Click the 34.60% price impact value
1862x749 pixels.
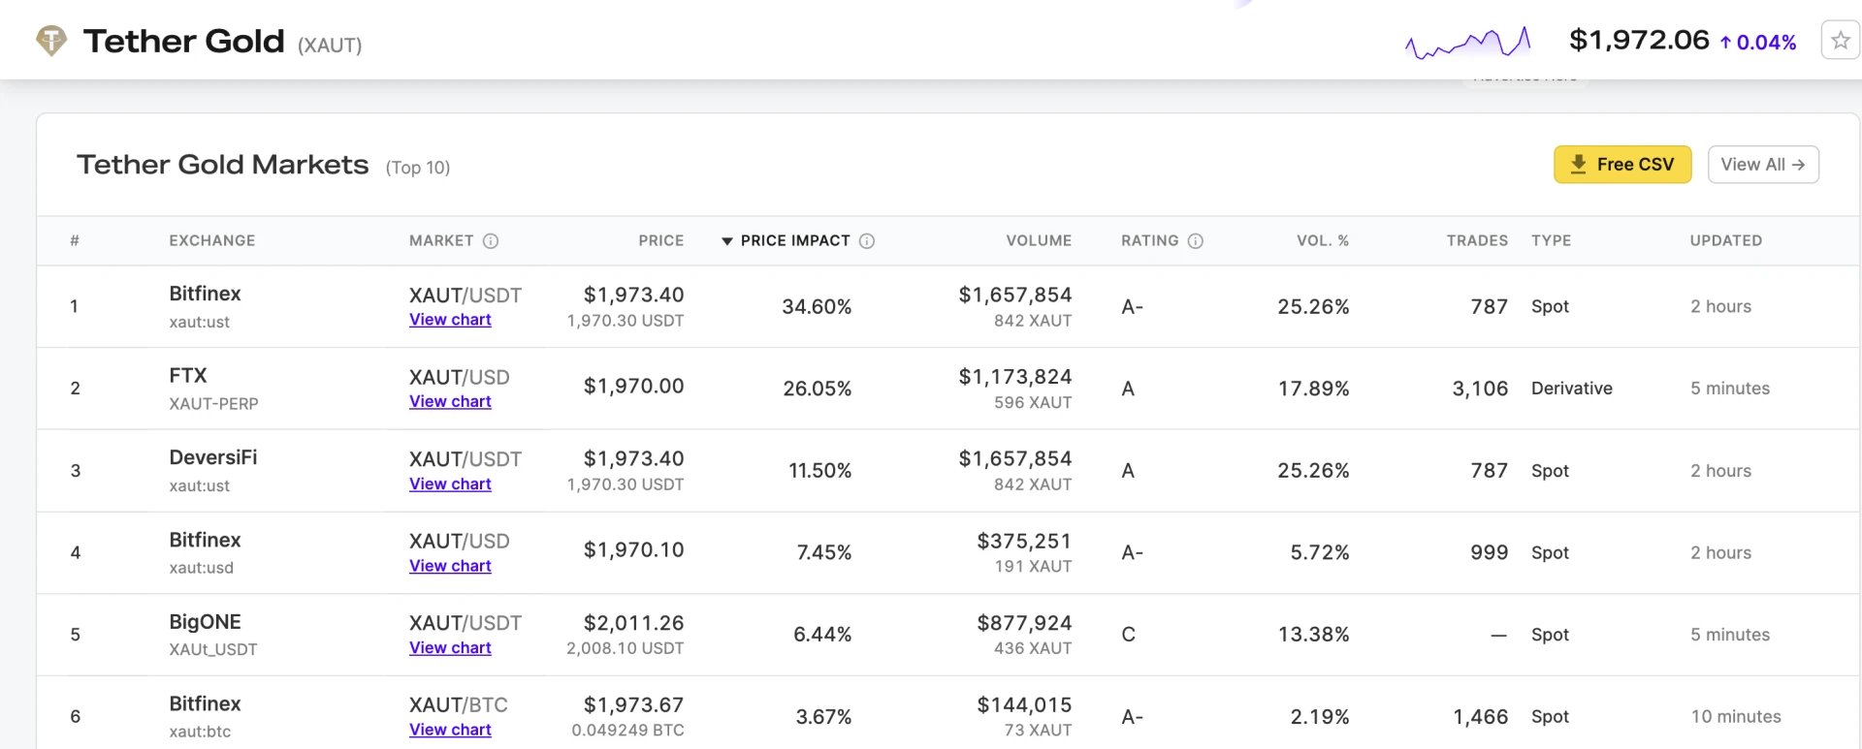tap(817, 307)
